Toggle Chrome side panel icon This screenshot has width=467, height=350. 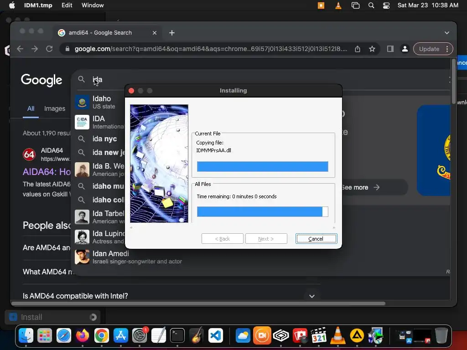(390, 49)
